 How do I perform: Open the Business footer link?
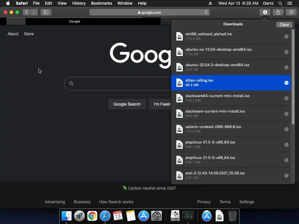(x=82, y=202)
